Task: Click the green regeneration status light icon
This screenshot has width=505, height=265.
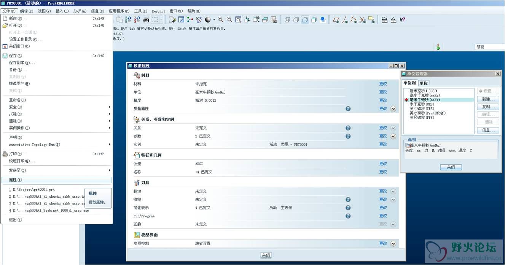Action: pos(438,47)
